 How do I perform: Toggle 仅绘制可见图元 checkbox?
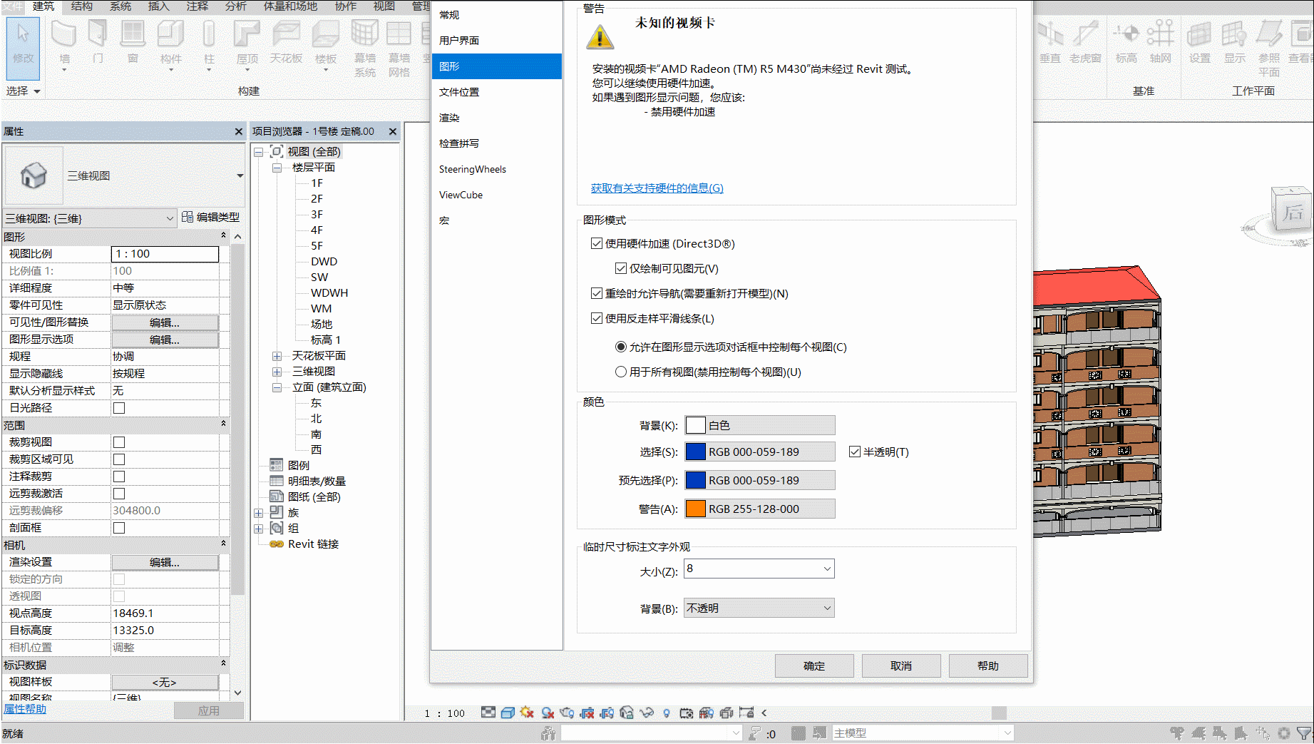point(621,268)
